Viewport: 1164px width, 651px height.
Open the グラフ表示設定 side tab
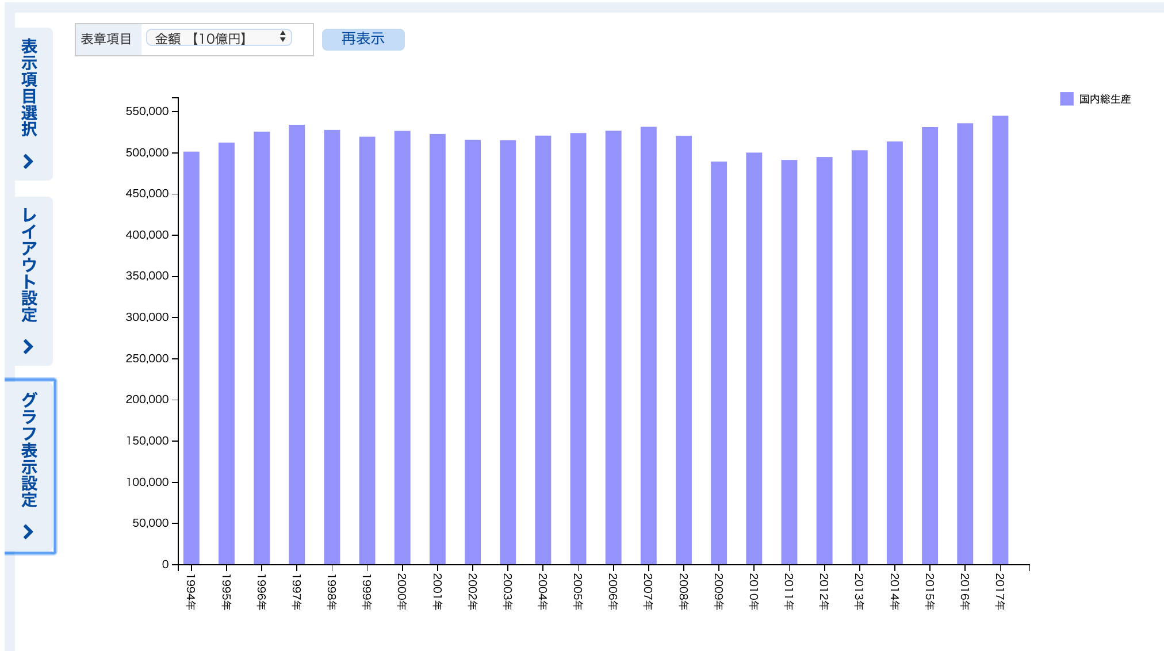(x=29, y=450)
